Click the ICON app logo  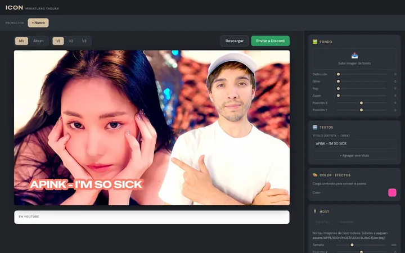[14, 8]
